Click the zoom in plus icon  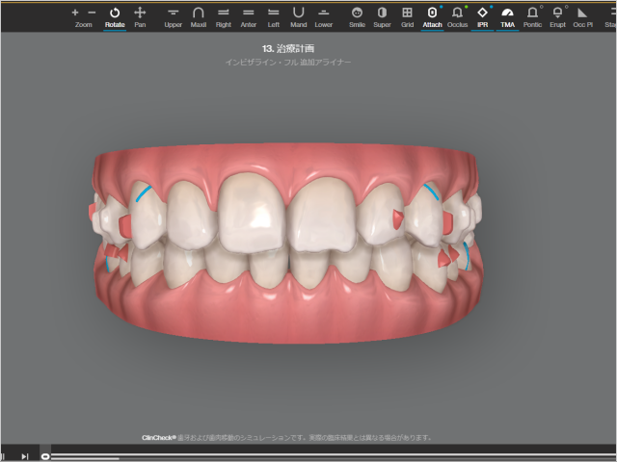(x=75, y=13)
